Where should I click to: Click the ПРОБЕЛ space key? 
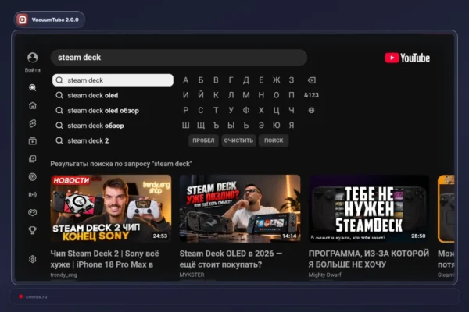[x=203, y=140]
